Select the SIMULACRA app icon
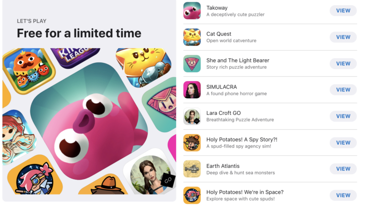The width and height of the screenshot is (372, 207). pos(192,90)
